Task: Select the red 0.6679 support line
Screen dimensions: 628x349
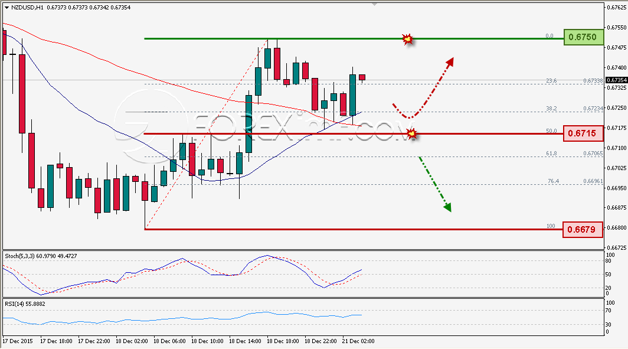Action: [x=352, y=230]
